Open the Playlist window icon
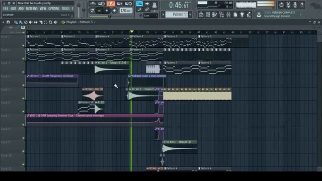The width and height of the screenshot is (322, 181). coord(201,15)
